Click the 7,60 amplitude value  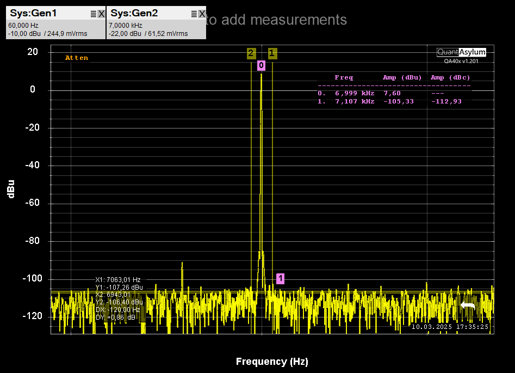[x=392, y=94]
